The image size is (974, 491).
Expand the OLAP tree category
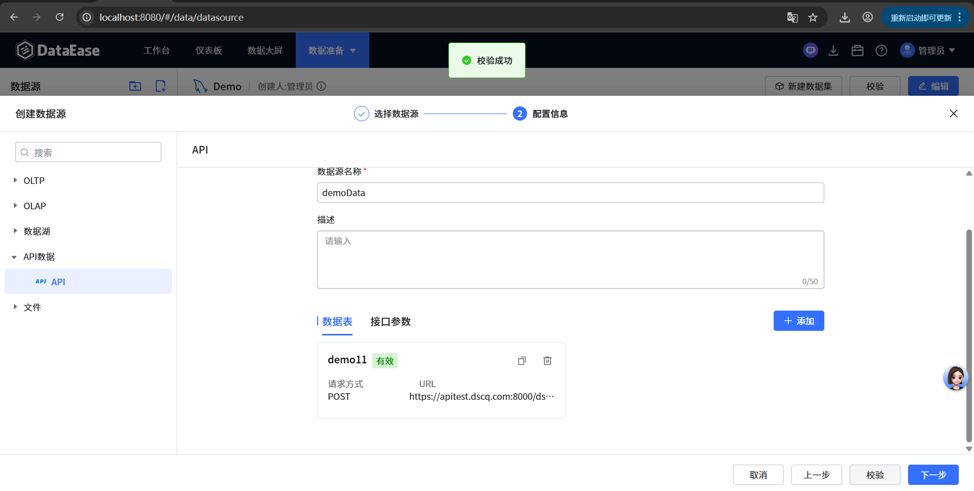(15, 206)
